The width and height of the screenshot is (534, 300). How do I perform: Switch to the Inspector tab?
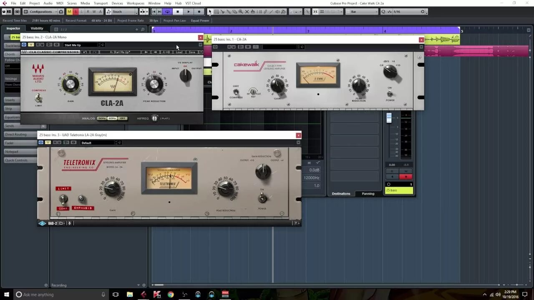pos(13,28)
